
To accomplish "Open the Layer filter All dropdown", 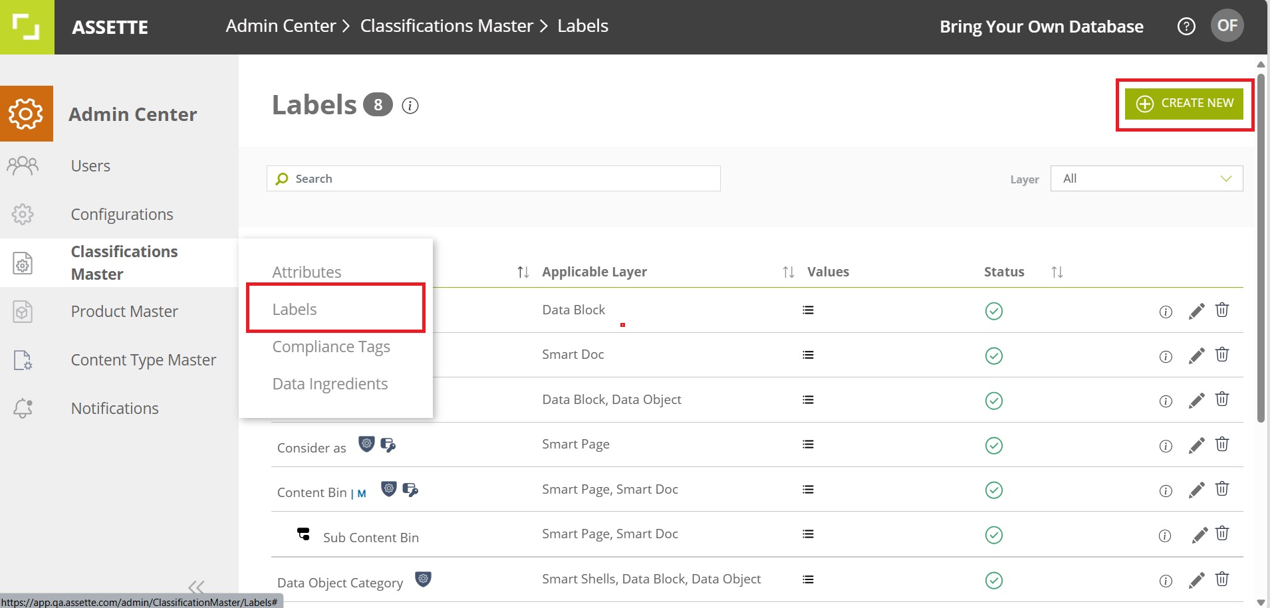I will pyautogui.click(x=1145, y=178).
